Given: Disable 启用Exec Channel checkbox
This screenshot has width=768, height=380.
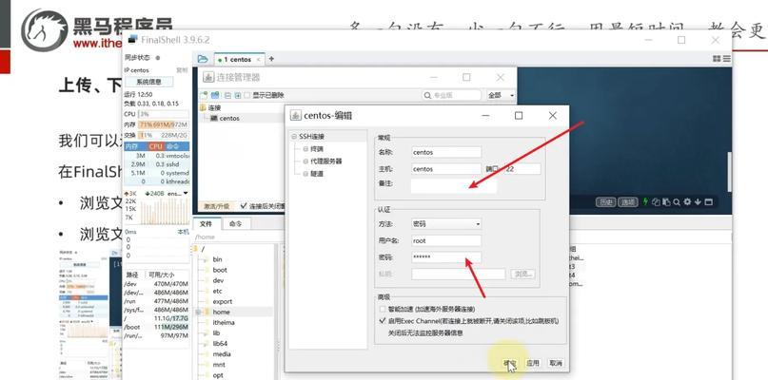Looking at the screenshot, I should pyautogui.click(x=383, y=321).
